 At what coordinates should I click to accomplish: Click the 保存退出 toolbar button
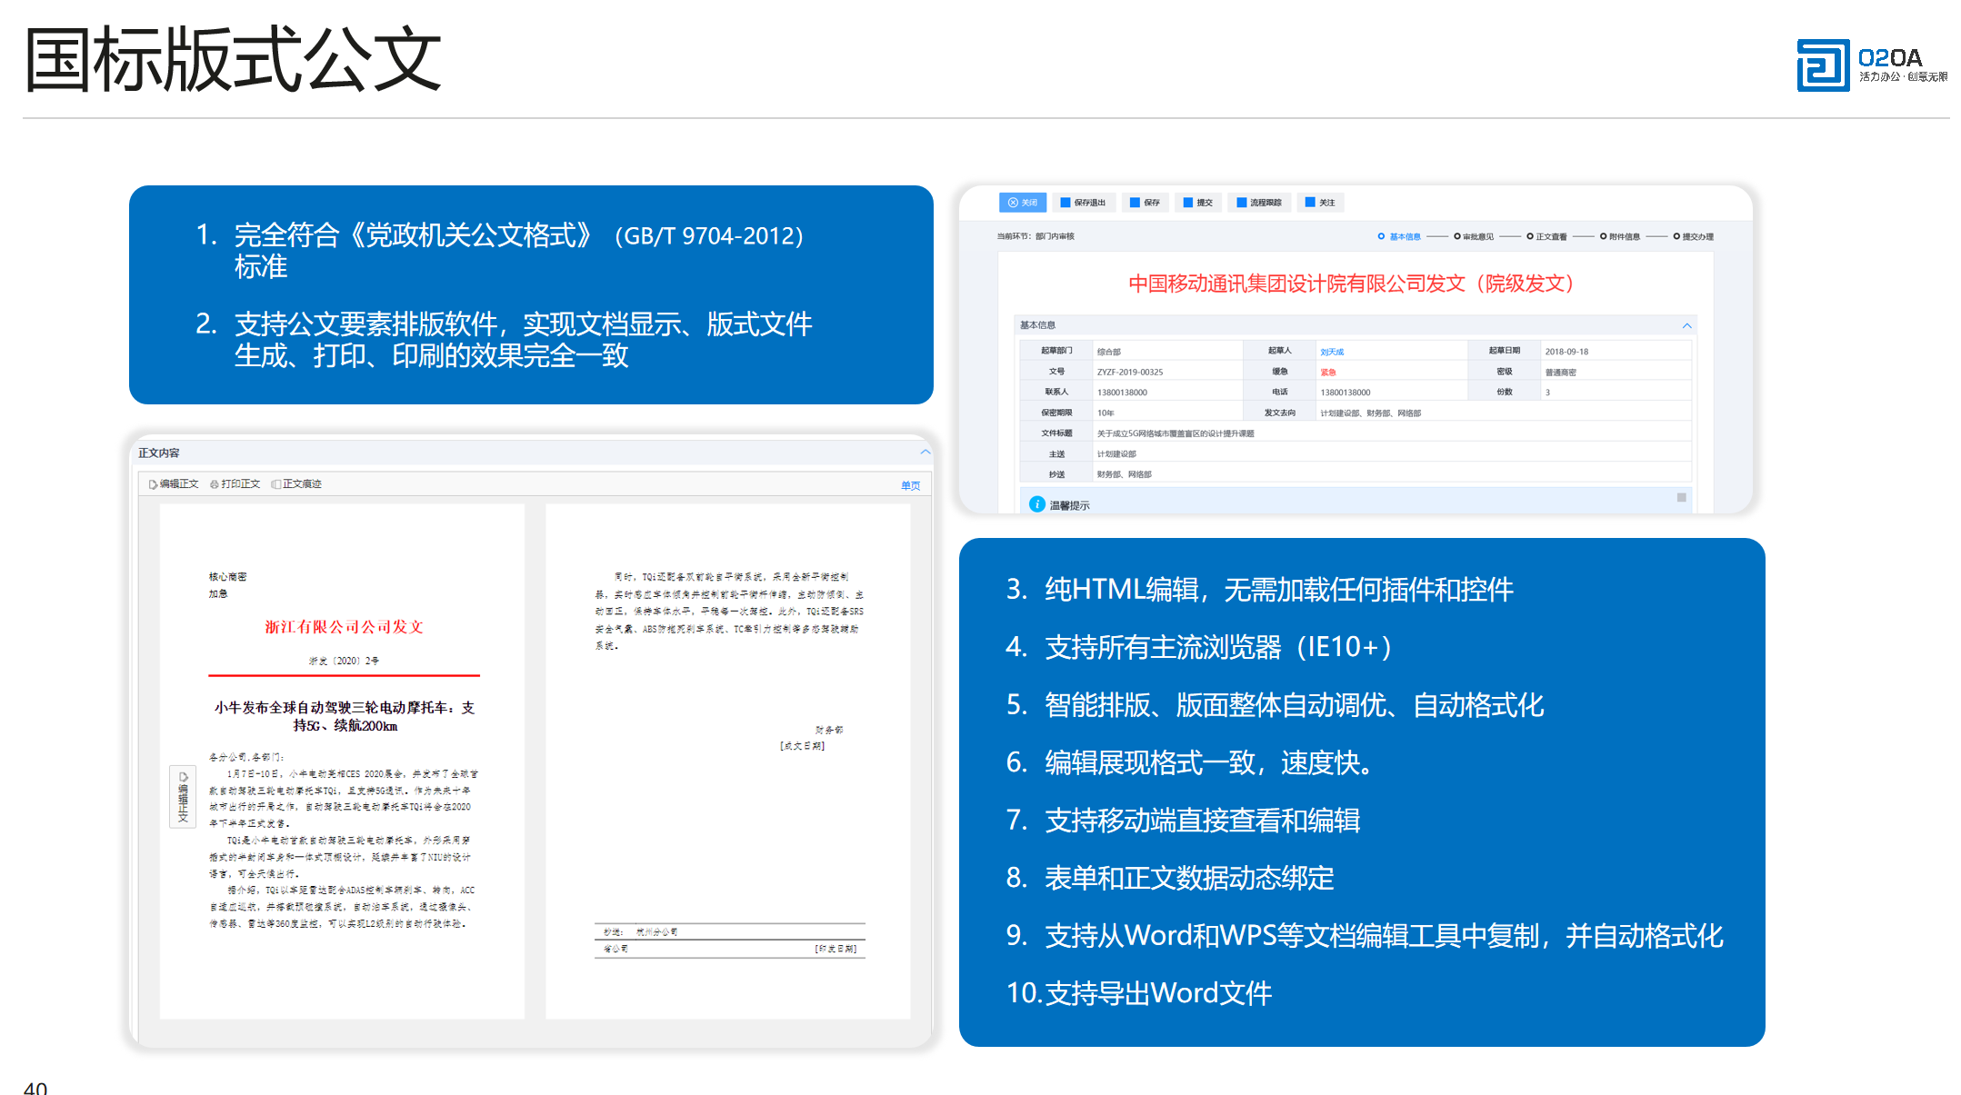point(1083,203)
